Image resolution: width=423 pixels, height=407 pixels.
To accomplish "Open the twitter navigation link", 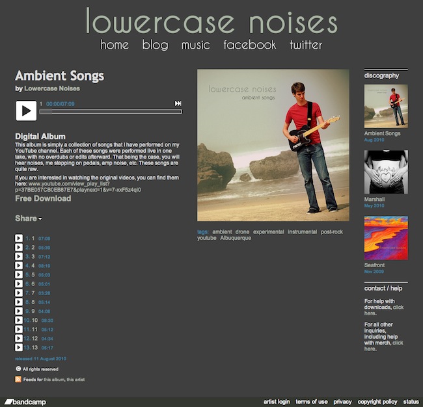I will pos(306,45).
